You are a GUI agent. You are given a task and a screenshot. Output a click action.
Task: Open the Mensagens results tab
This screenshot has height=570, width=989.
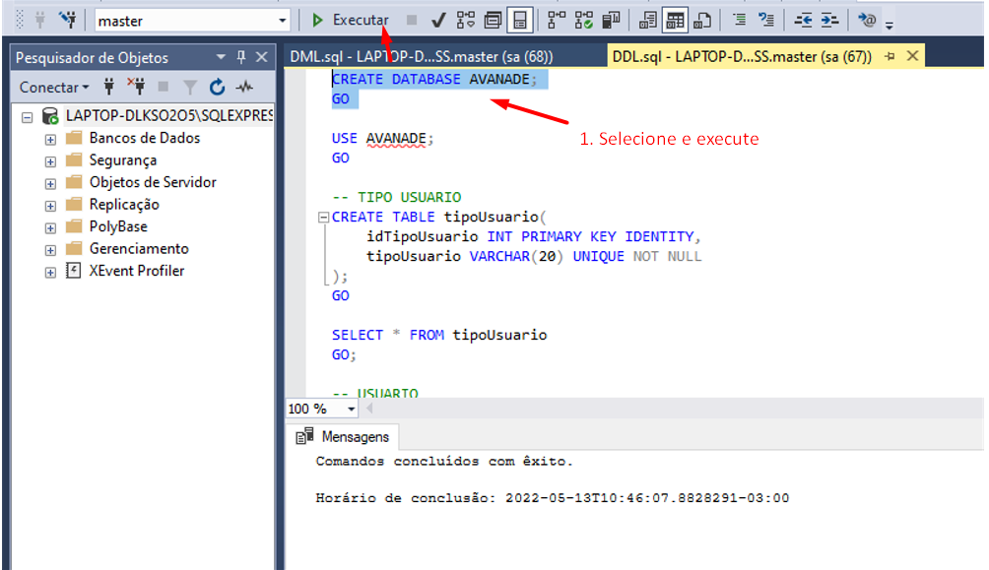click(x=344, y=436)
